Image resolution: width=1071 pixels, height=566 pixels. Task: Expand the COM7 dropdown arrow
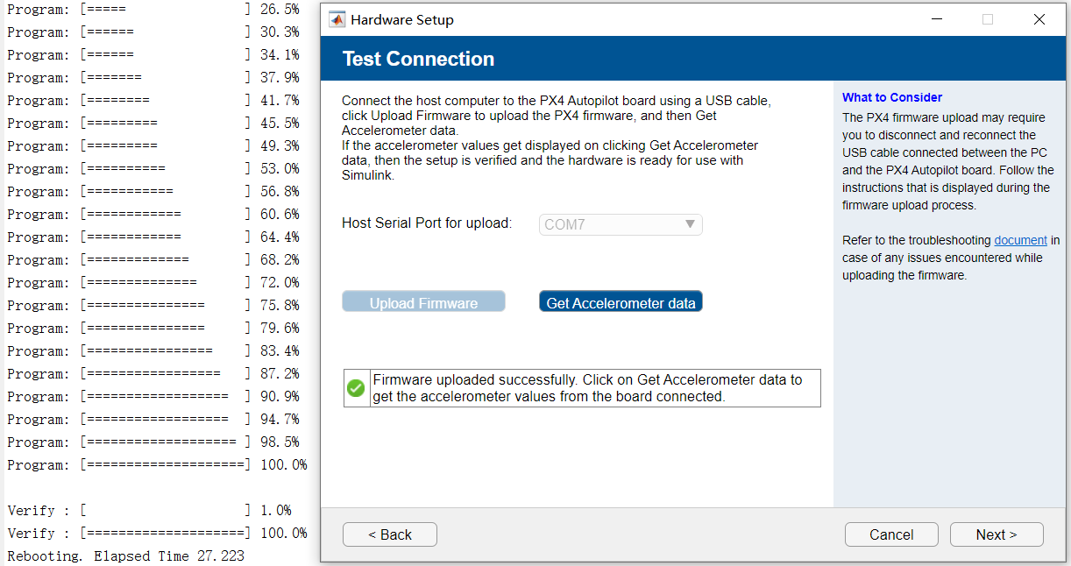click(691, 224)
